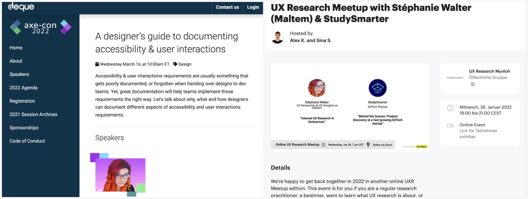This screenshot has height=199, width=528.
Task: Click the video camera Online-Event icon
Action: pyautogui.click(x=450, y=125)
